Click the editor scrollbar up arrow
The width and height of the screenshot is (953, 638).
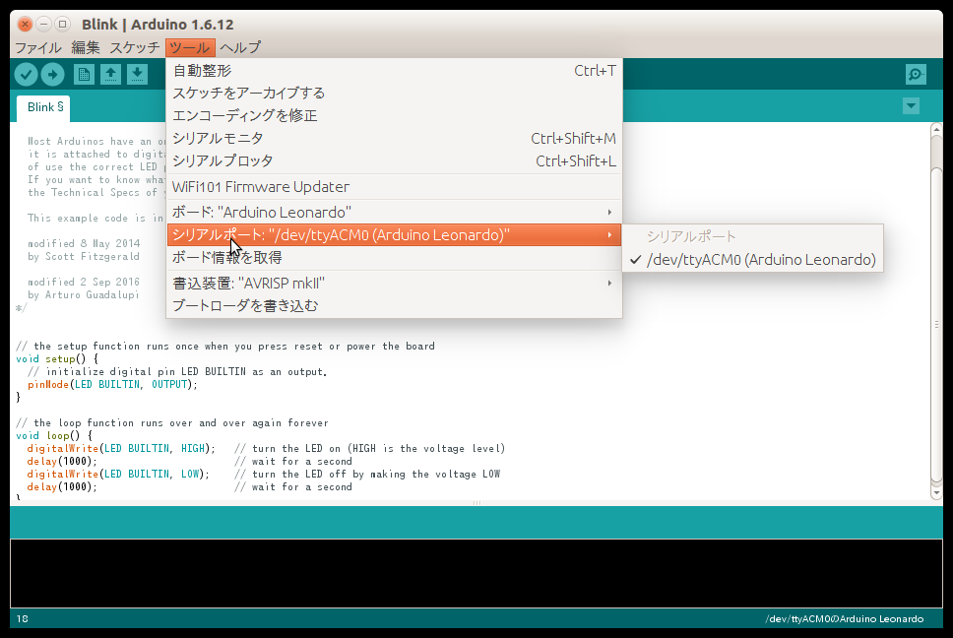[x=936, y=129]
